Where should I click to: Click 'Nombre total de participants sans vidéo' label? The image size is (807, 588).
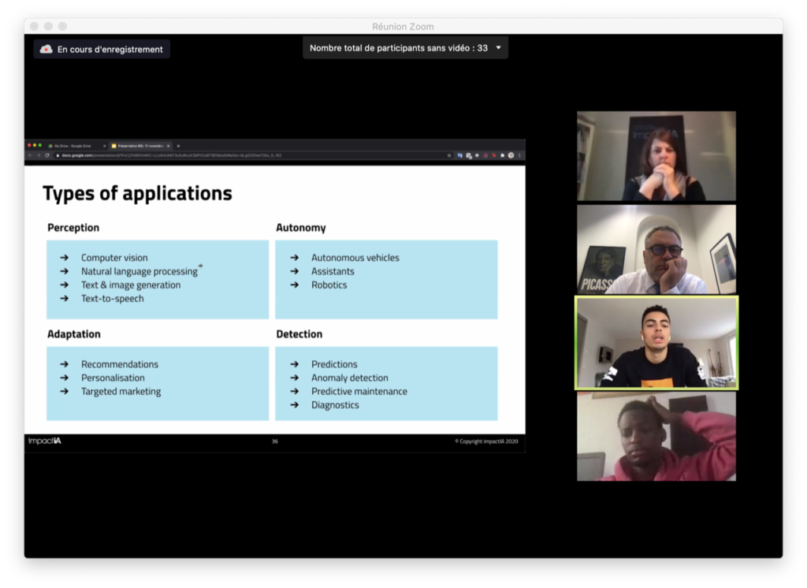(x=398, y=48)
